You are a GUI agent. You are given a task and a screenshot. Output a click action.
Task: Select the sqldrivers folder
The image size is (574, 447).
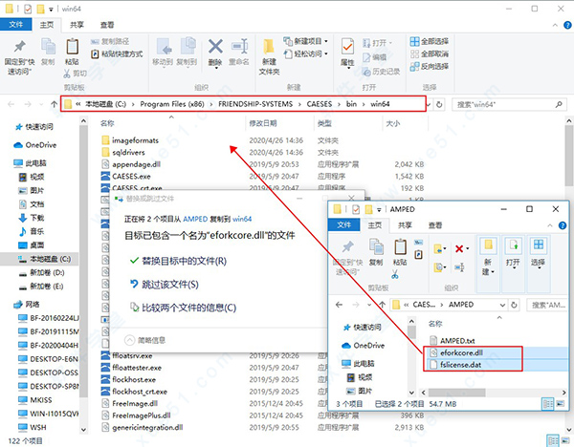tap(123, 152)
